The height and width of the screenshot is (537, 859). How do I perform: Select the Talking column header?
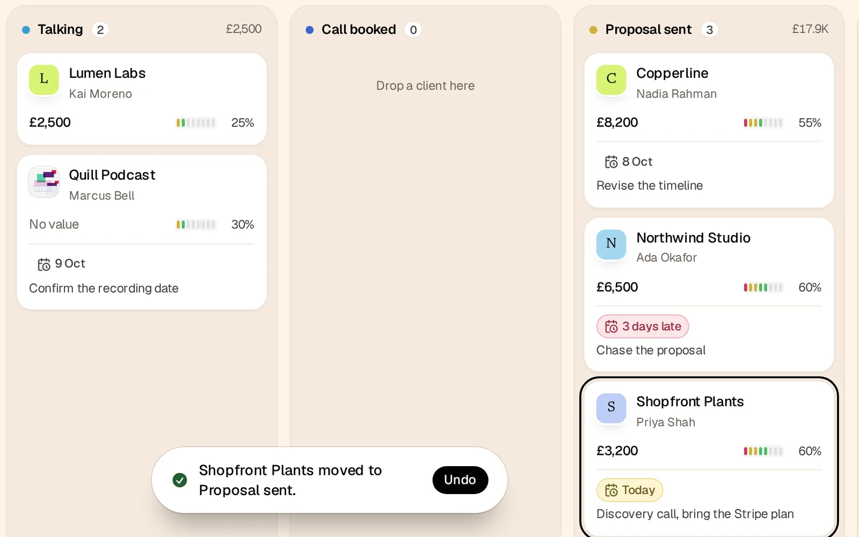tap(60, 30)
